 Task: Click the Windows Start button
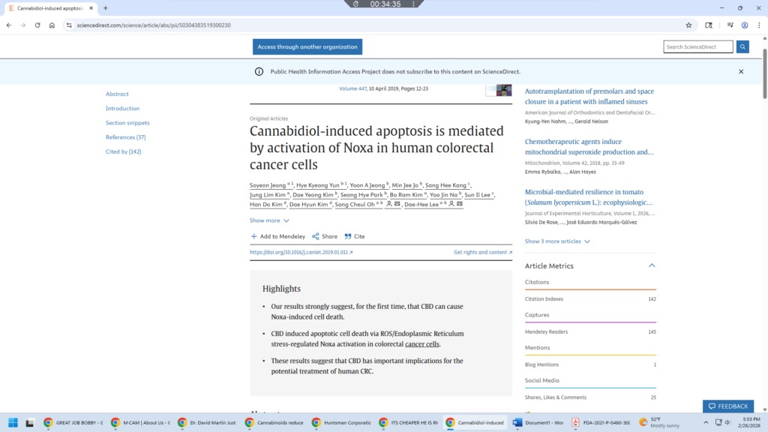point(12,422)
